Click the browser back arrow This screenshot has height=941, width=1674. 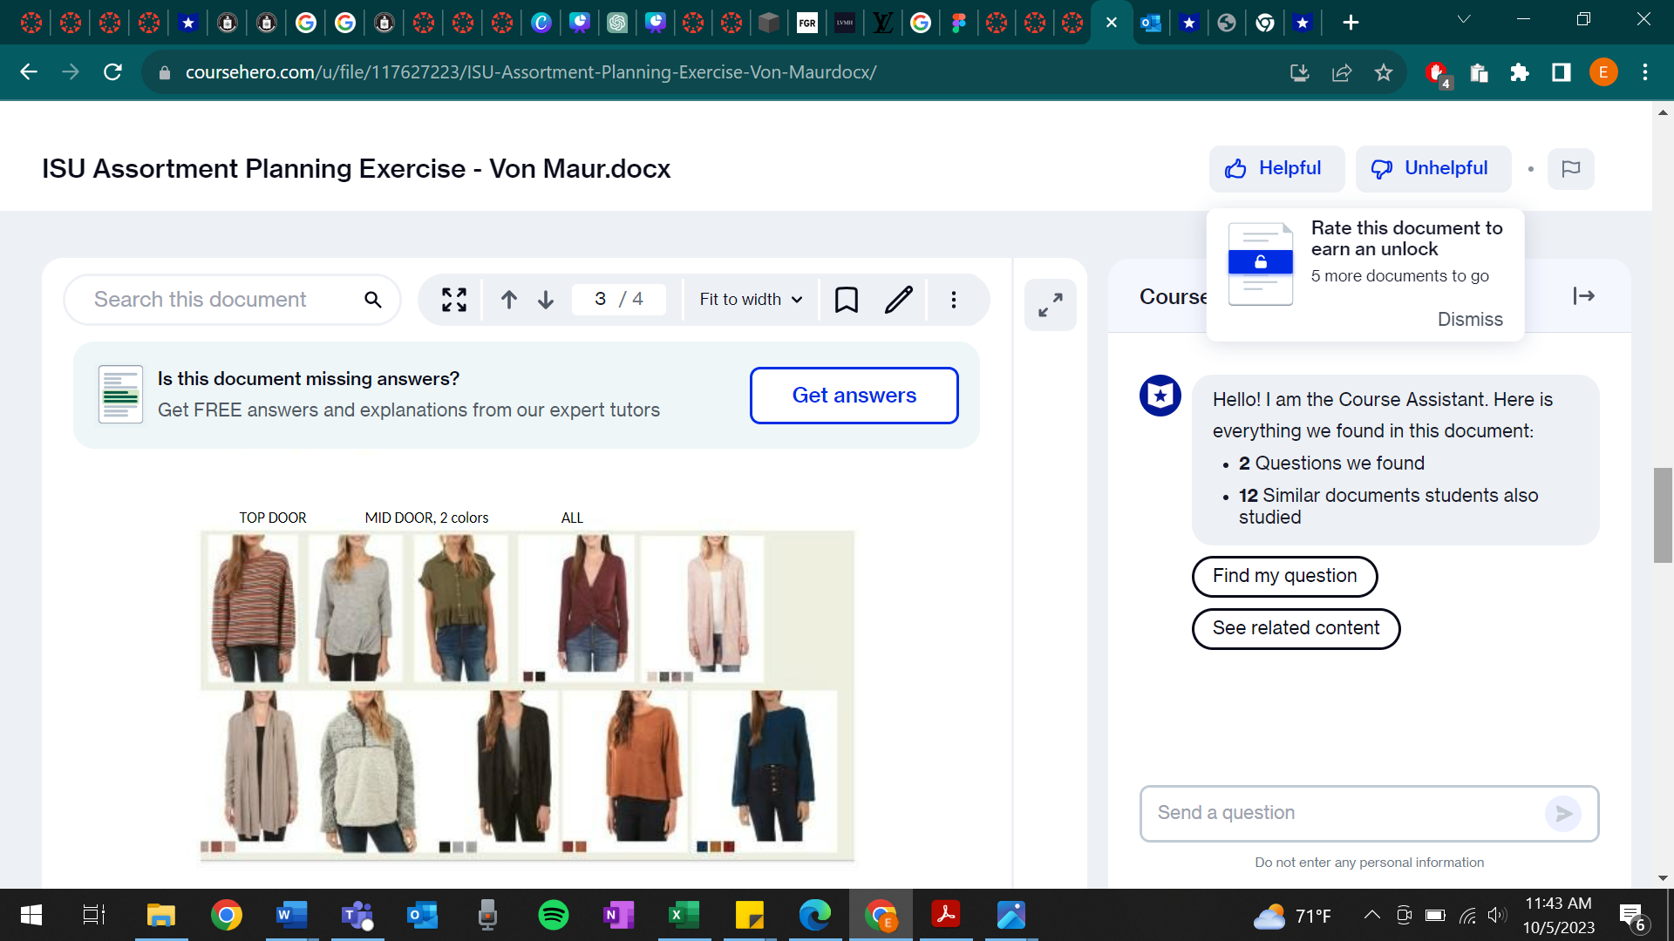pyautogui.click(x=29, y=72)
